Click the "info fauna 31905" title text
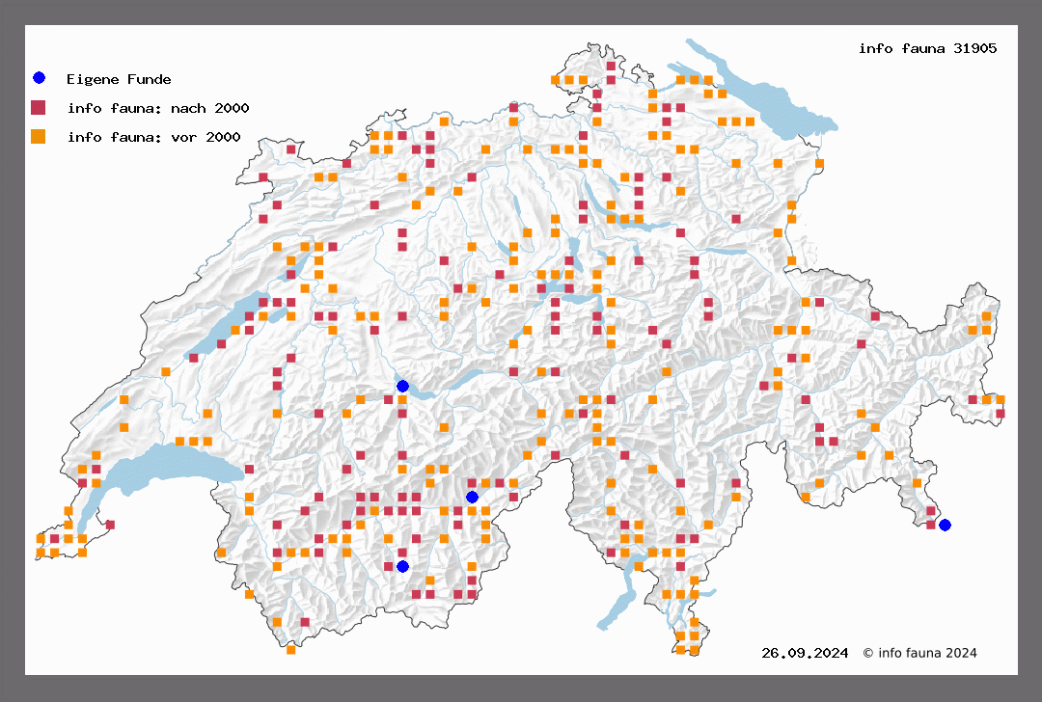Image resolution: width=1042 pixels, height=702 pixels. coord(927,48)
